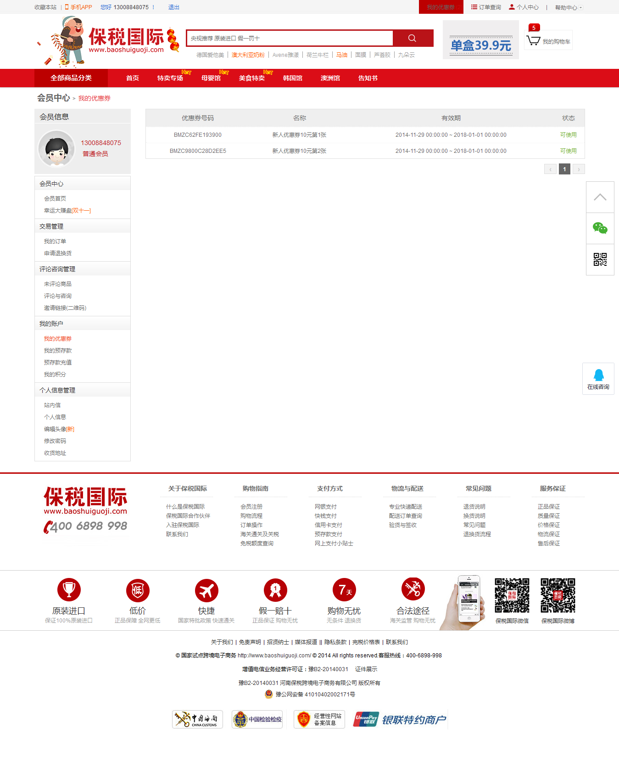Viewport: 619px width, 757px height.
Task: Click the scroll-to-top arrow button
Action: point(600,197)
